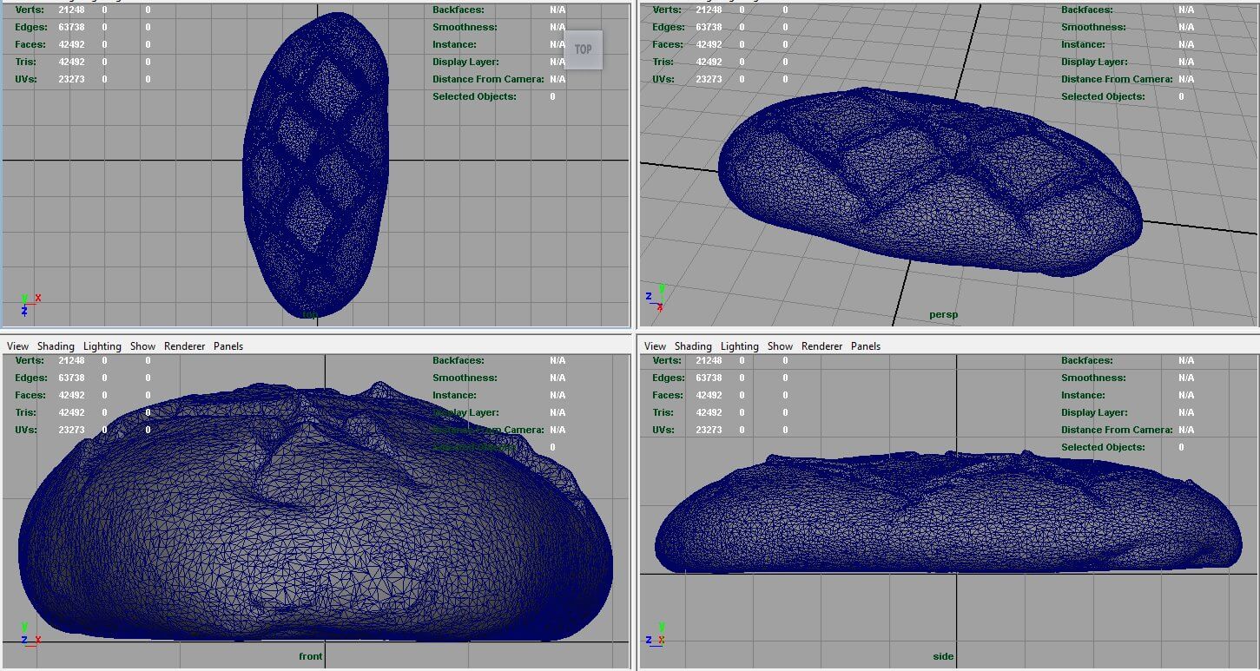This screenshot has height=671, width=1260.
Task: Open Shading menu in side viewport
Action: coord(693,346)
